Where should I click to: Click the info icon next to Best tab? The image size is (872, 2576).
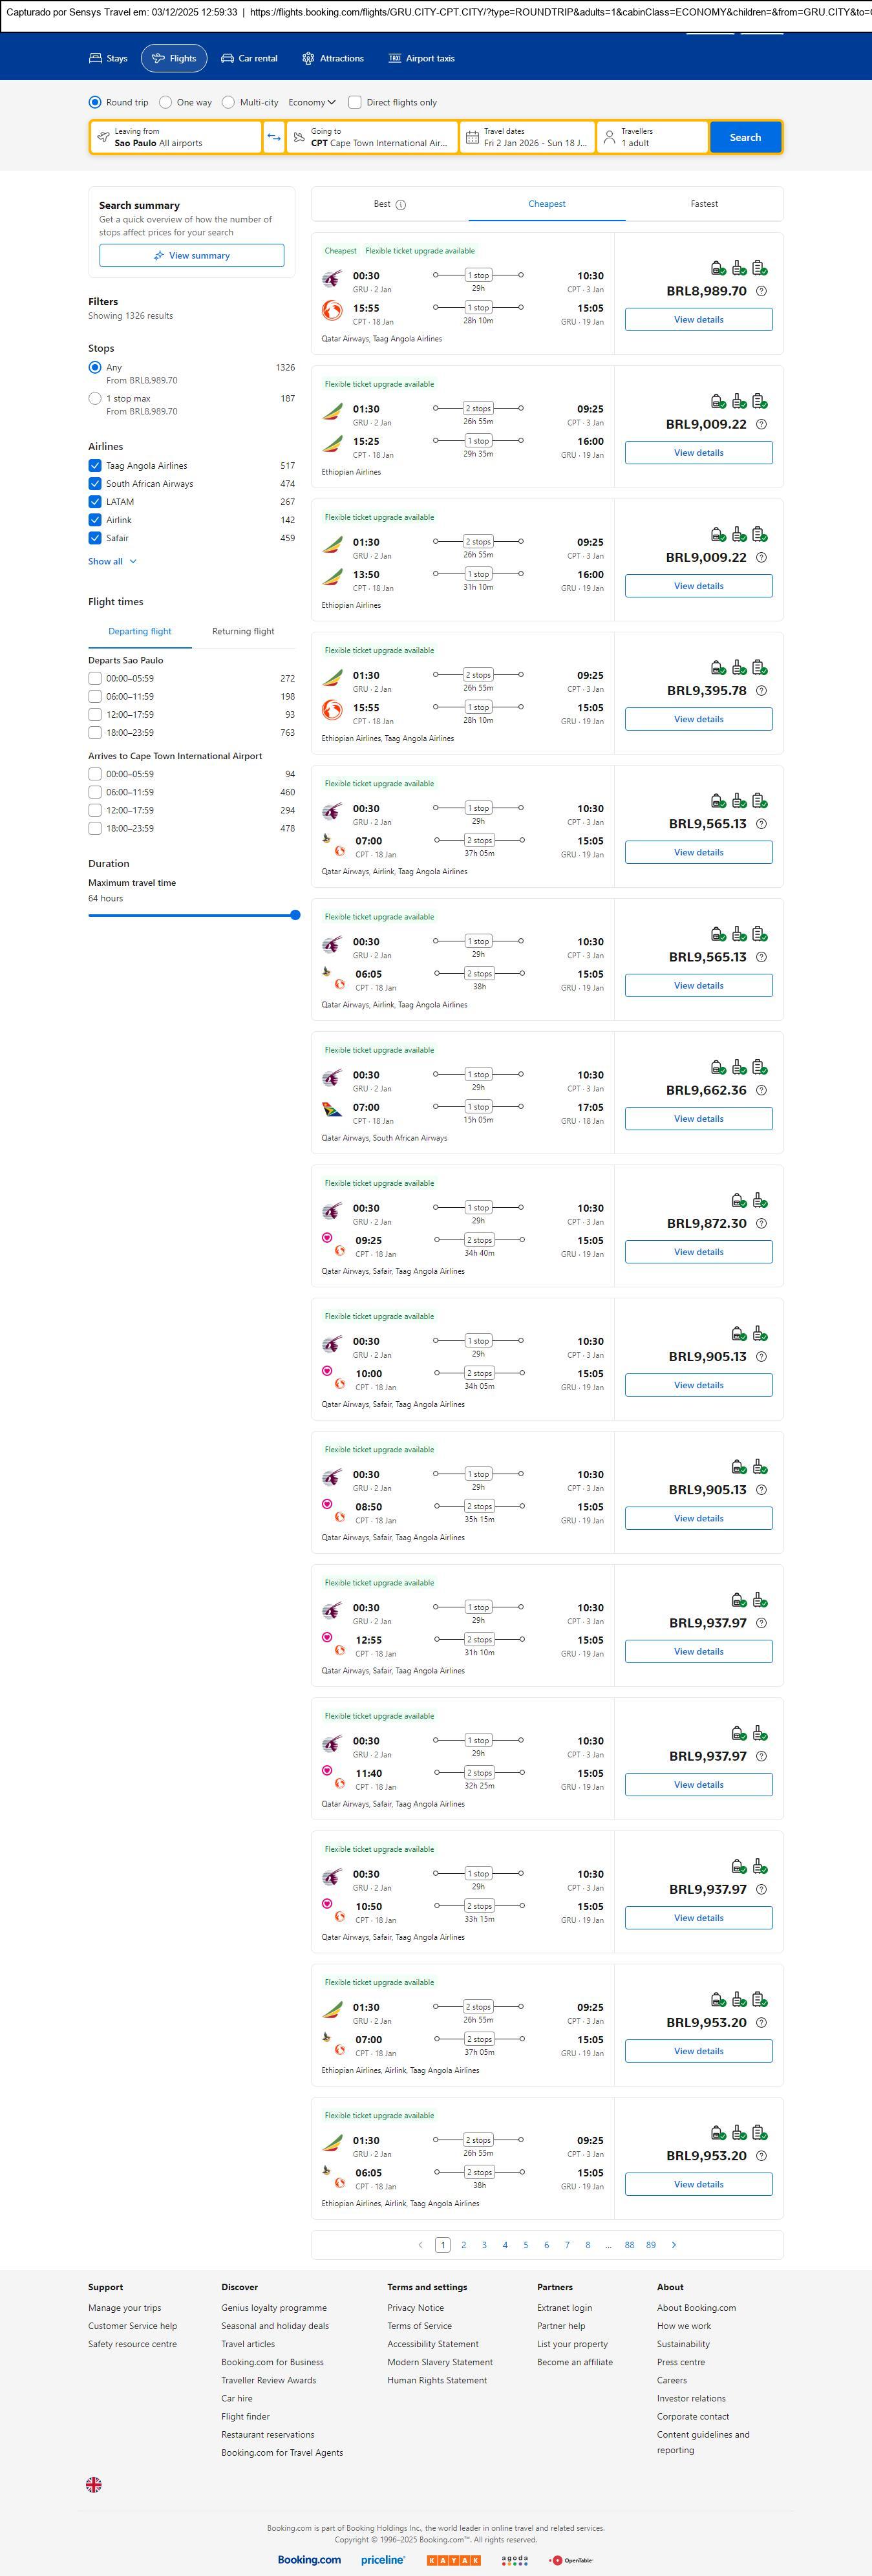tap(401, 205)
